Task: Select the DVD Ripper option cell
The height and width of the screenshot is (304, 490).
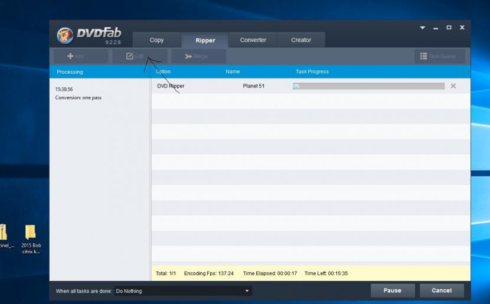Action: coord(171,86)
